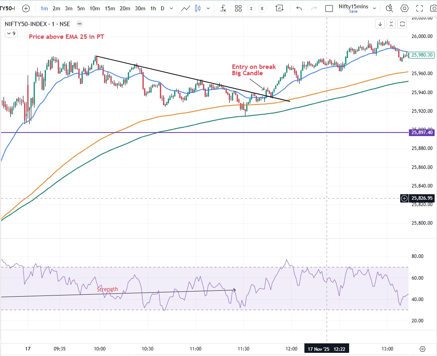Image resolution: width=437 pixels, height=356 pixels.
Task: Click the candlestick chart type icon
Action: [198, 8]
